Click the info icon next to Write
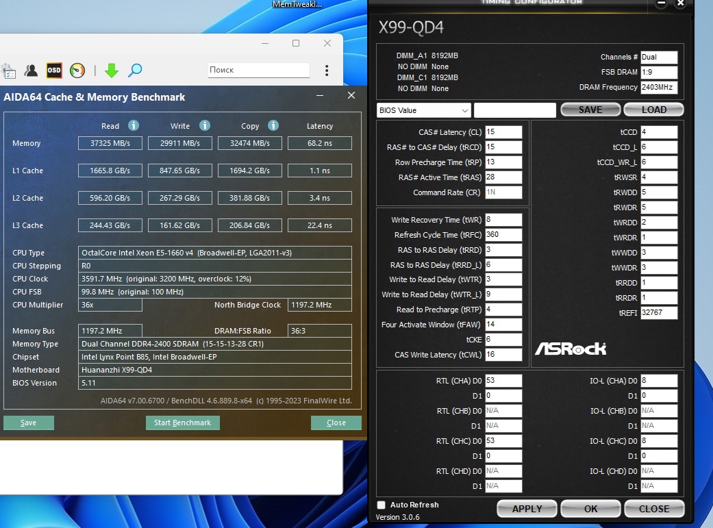 tap(205, 125)
